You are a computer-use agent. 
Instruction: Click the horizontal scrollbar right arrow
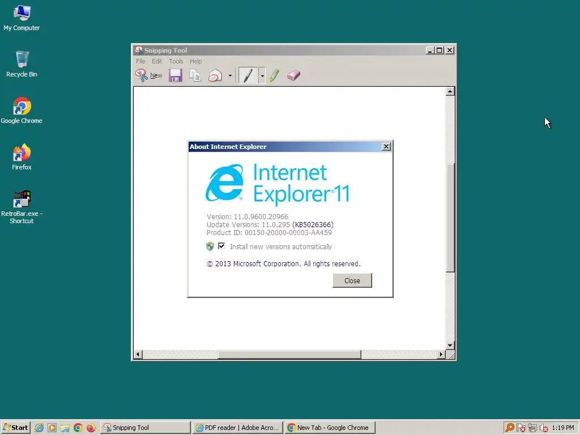click(441, 355)
